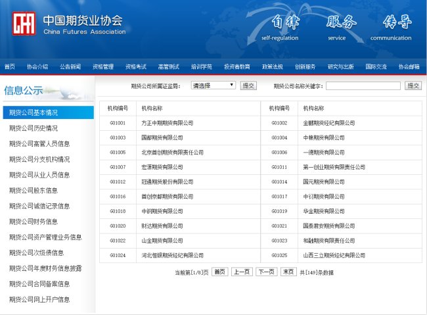Go to 公告新闻 menu item
This screenshot has width=427, height=315.
(x=70, y=66)
